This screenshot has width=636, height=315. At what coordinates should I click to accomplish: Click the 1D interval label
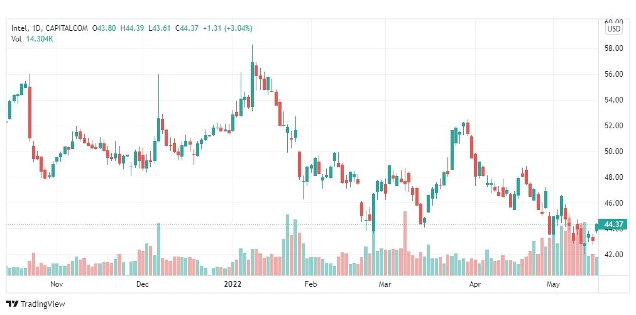coord(36,28)
